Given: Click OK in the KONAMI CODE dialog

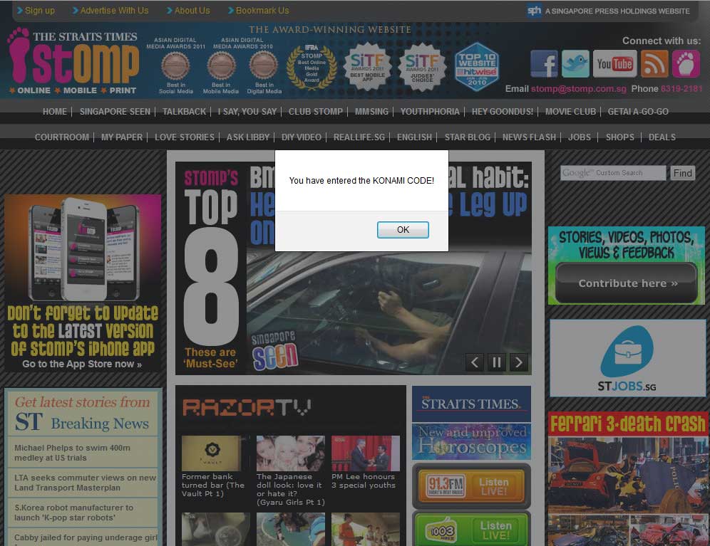Looking at the screenshot, I should (403, 230).
